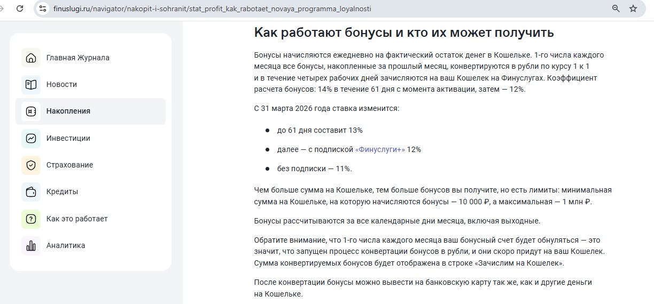Open the Кредиты text in sidebar menu
The height and width of the screenshot is (304, 654).
pyautogui.click(x=62, y=191)
